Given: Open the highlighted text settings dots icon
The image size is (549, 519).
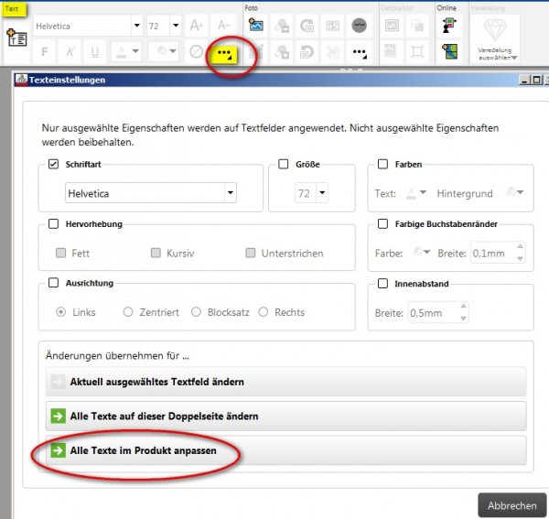Looking at the screenshot, I should 225,54.
